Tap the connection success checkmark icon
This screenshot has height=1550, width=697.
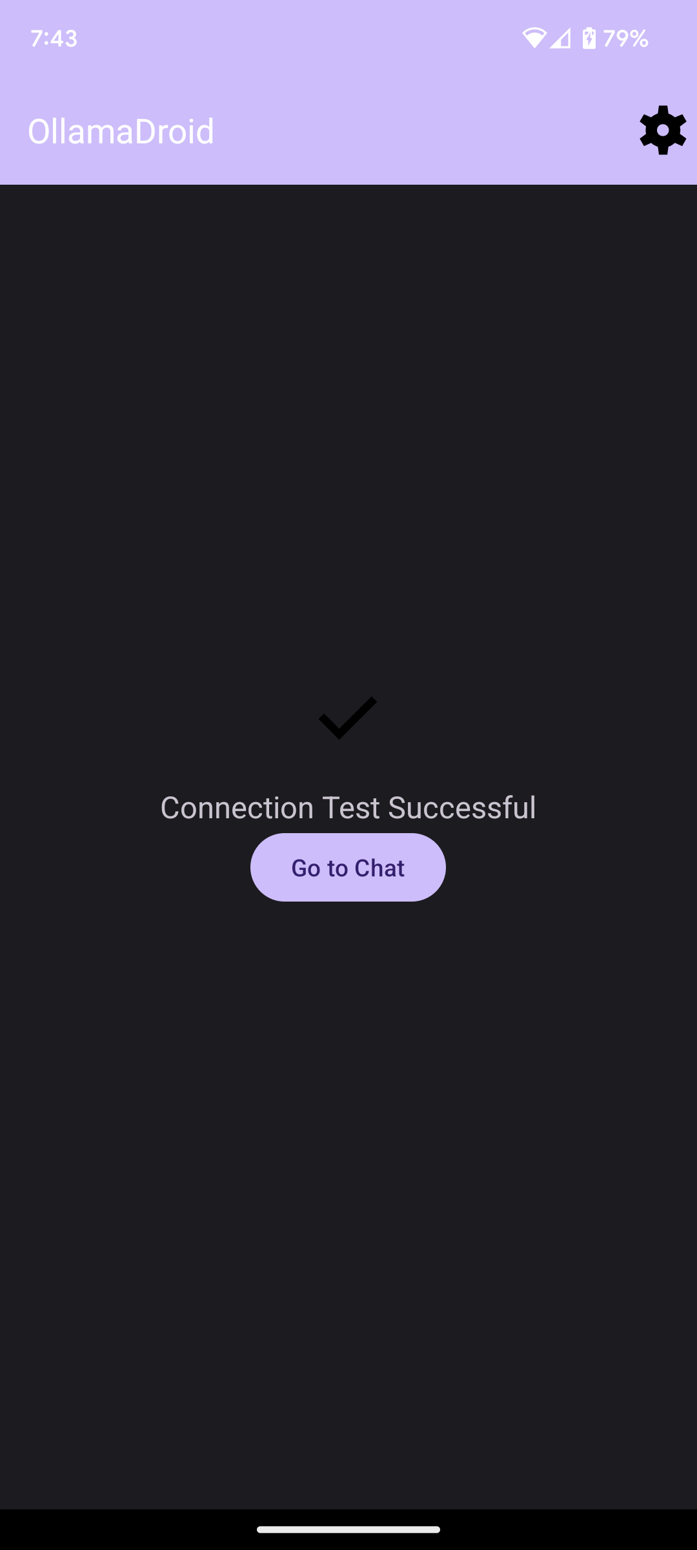click(x=348, y=718)
